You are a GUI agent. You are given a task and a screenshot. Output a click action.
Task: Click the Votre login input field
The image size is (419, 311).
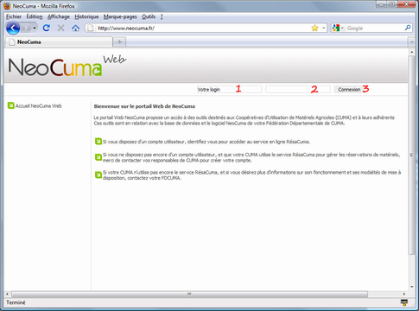pyautogui.click(x=229, y=90)
